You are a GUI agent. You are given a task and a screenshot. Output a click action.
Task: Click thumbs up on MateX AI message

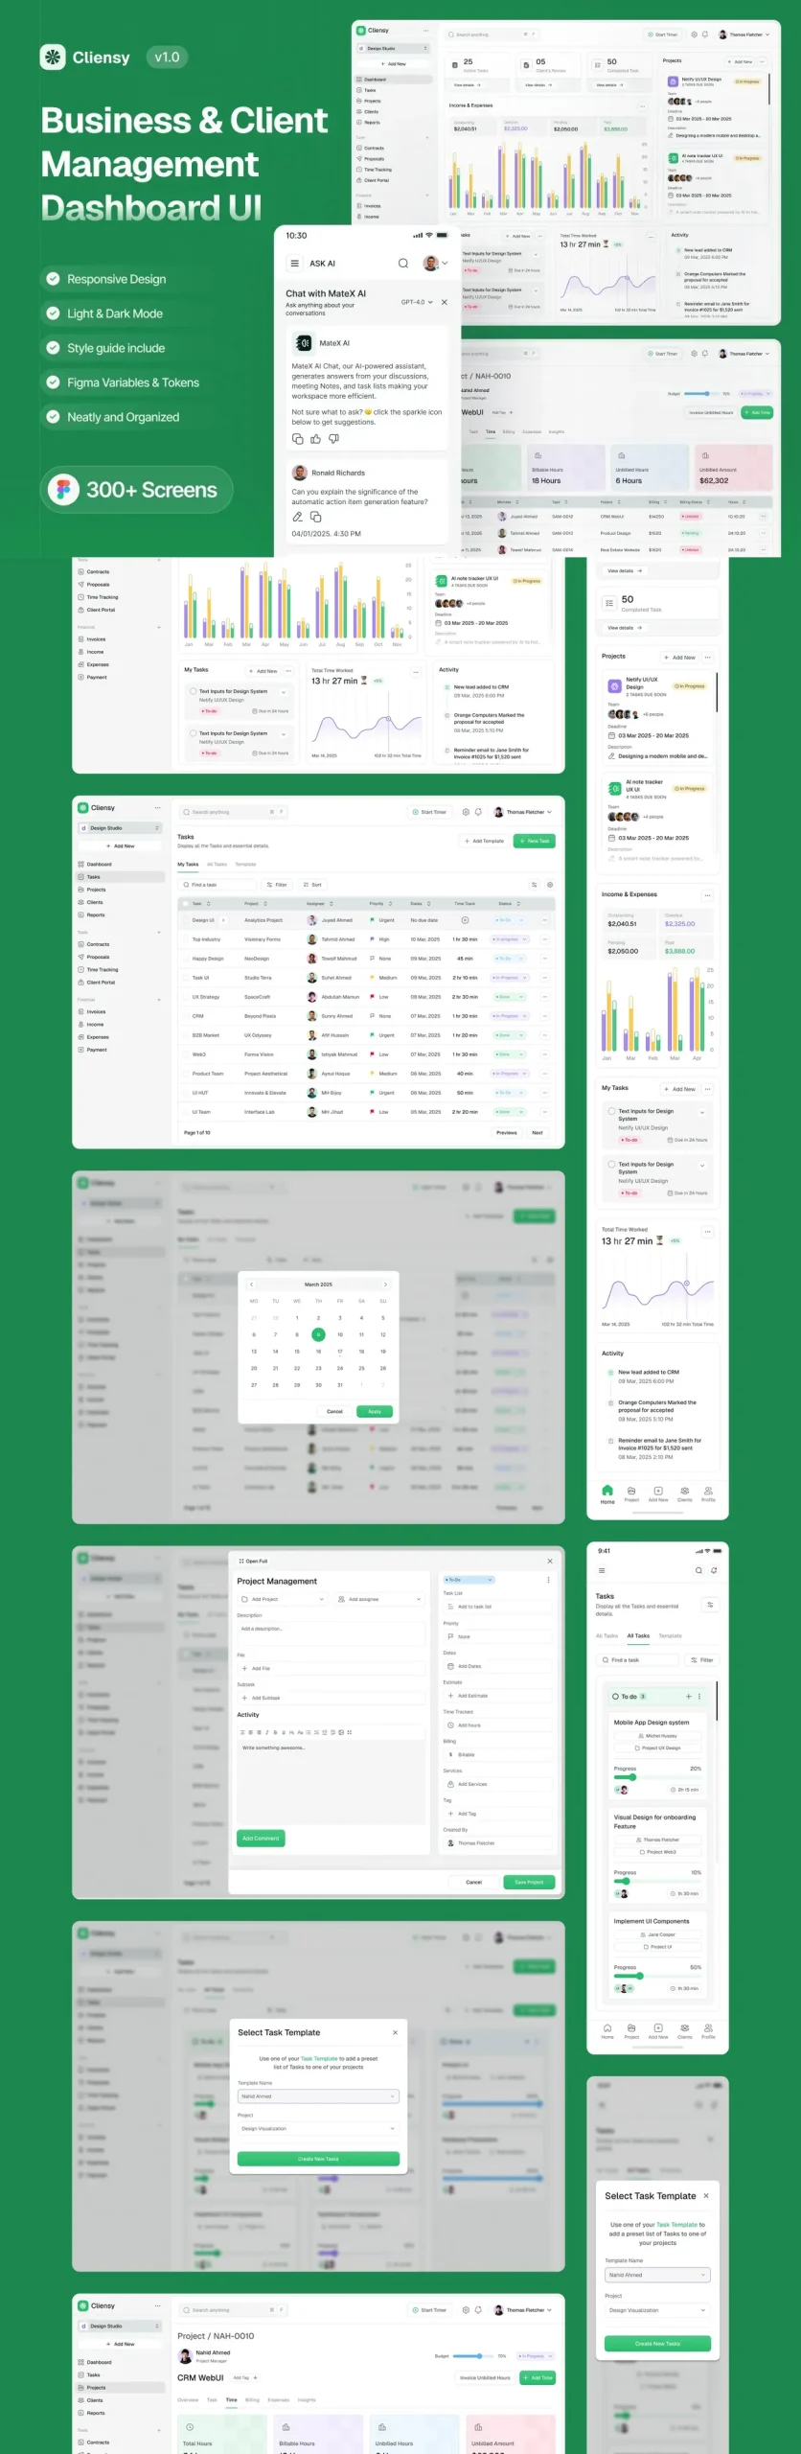click(x=315, y=439)
